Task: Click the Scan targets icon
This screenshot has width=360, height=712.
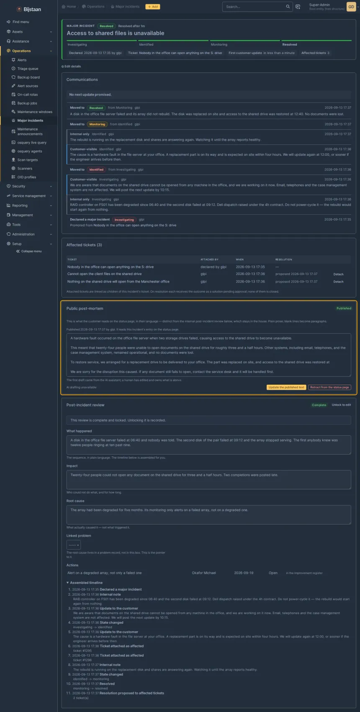Action: (14, 160)
